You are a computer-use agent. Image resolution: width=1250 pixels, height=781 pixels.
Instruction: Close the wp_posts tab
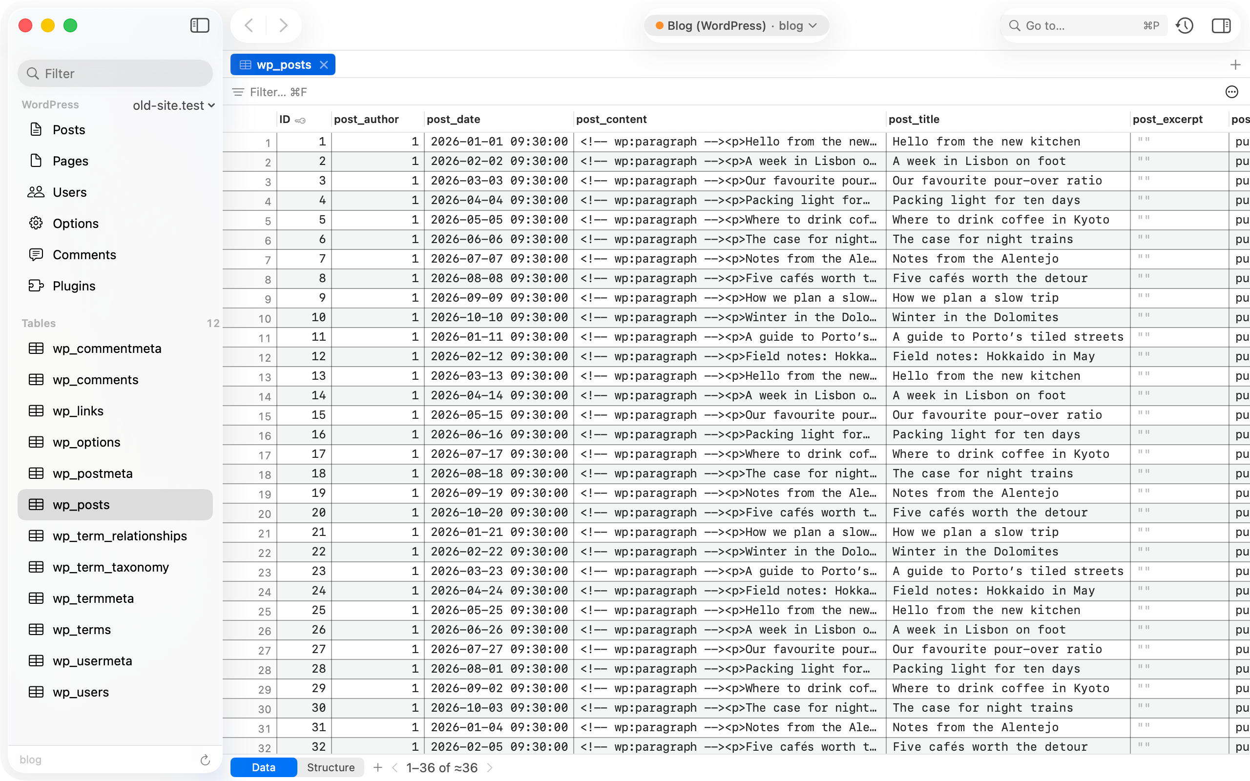(324, 64)
